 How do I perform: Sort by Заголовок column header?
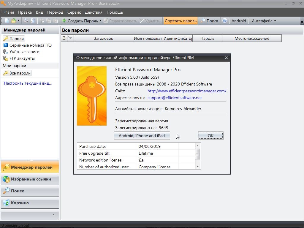(x=103, y=38)
